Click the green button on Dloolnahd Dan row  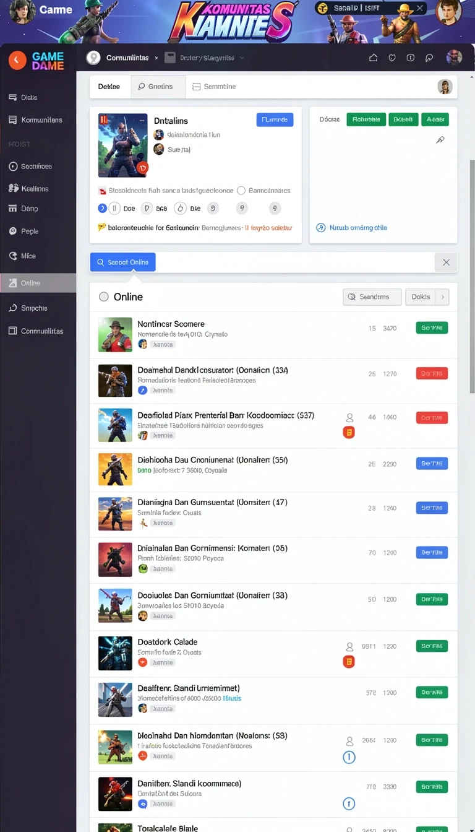tap(432, 740)
